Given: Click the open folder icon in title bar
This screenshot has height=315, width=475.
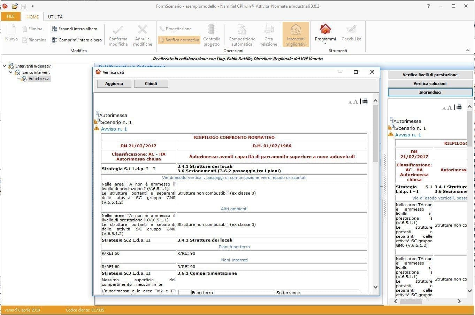Looking at the screenshot, I should (x=15, y=6).
